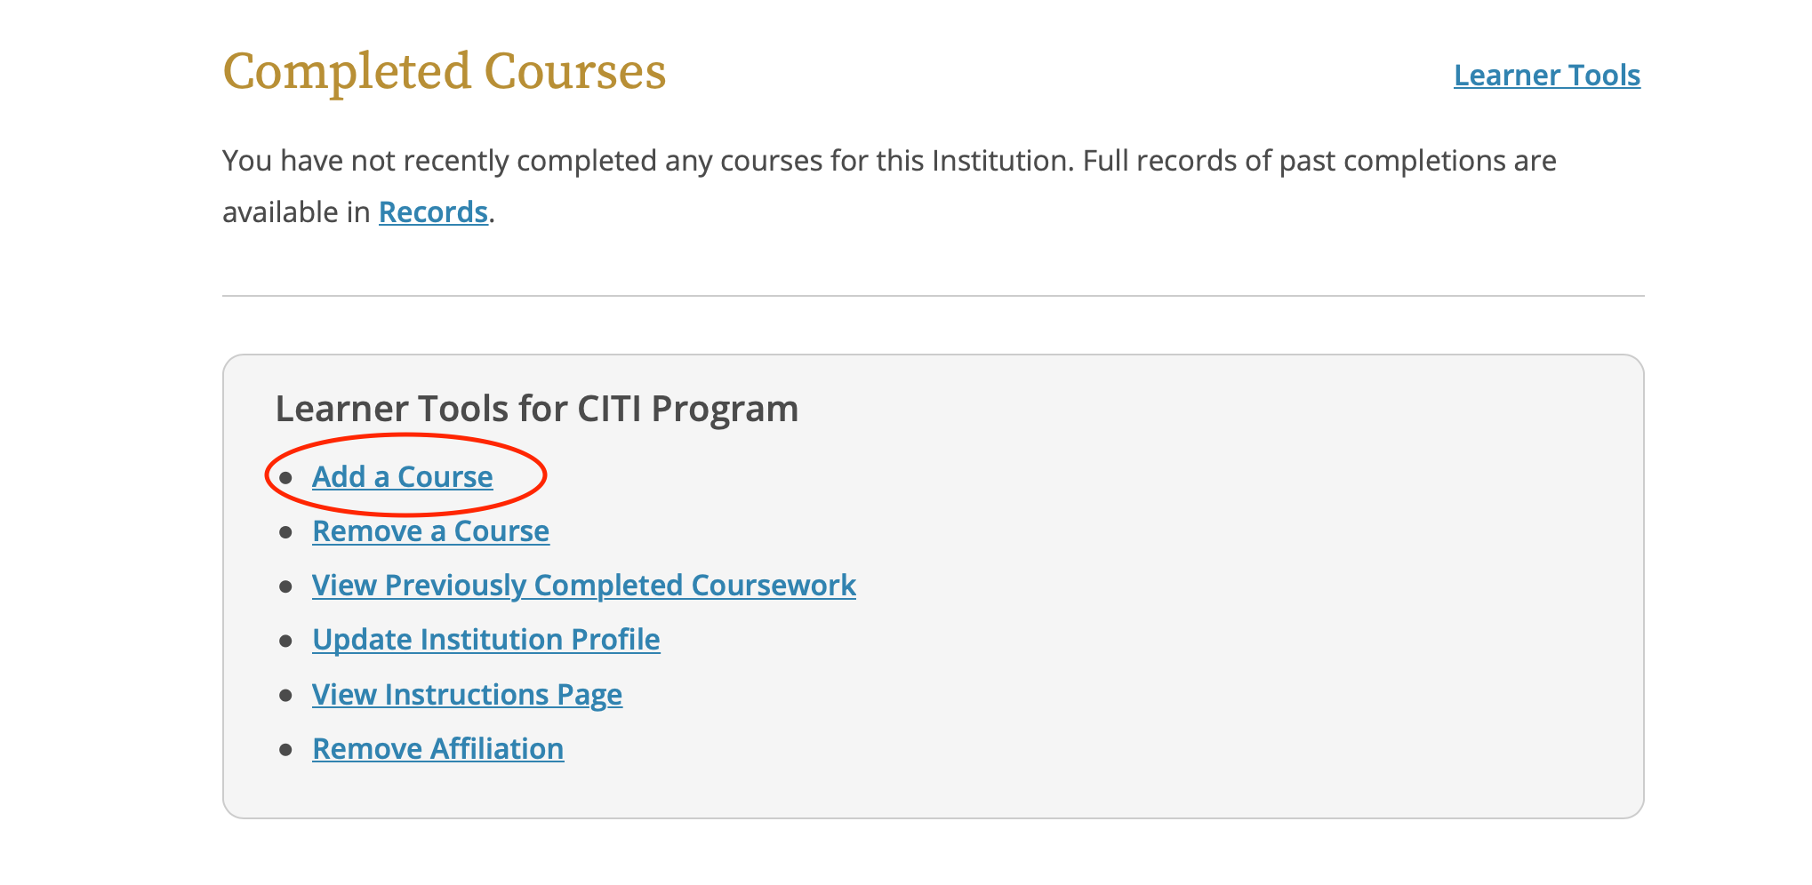Viewport: 1812px width, 885px height.
Task: View the institution's instructions page
Action: (x=467, y=694)
